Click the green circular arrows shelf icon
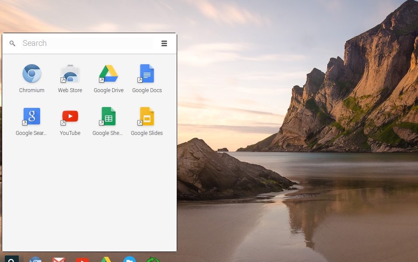The image size is (418, 262). pos(153,260)
